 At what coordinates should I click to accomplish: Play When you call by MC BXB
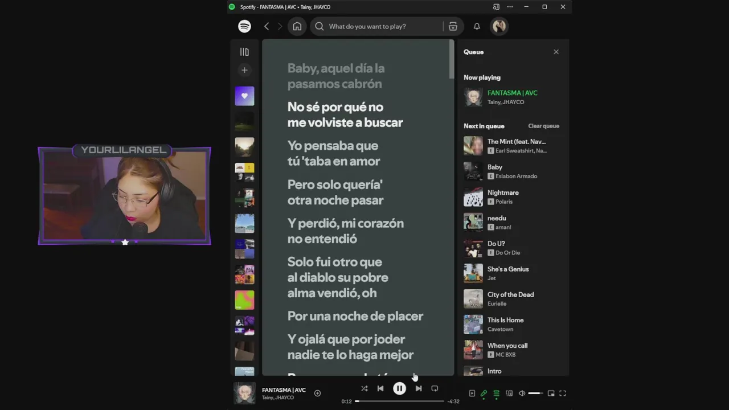[513, 350]
